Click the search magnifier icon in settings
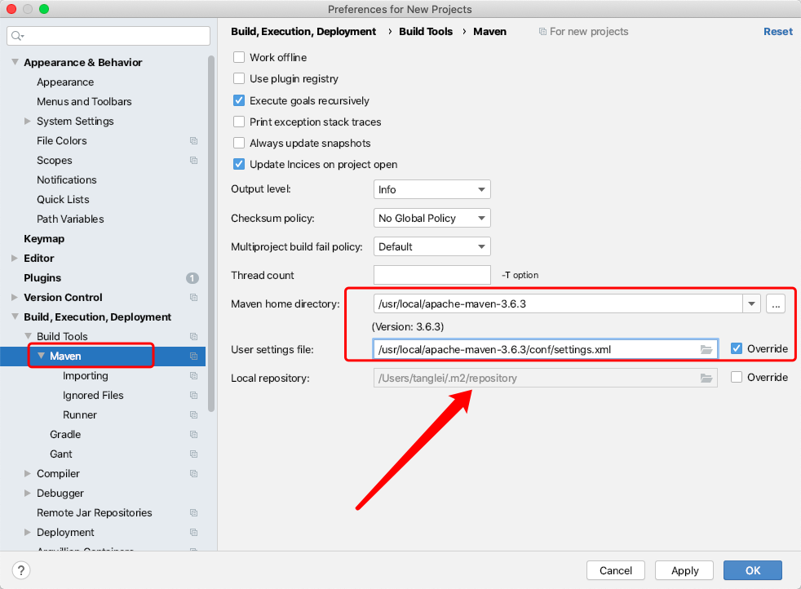The image size is (801, 589). coord(18,36)
